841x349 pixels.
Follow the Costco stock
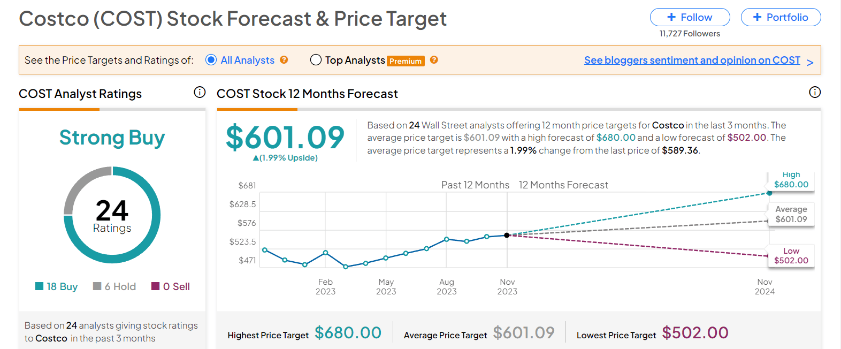(690, 17)
